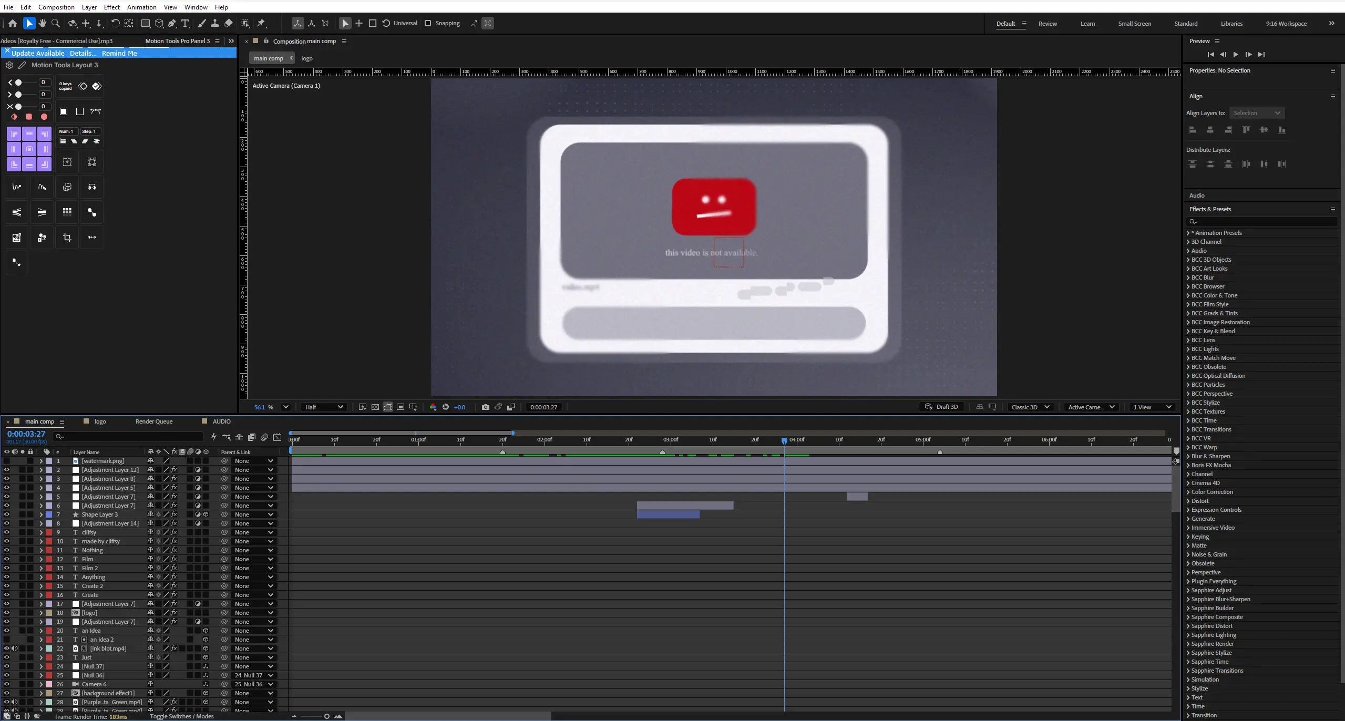Jump to first frame in Preview panel
The width and height of the screenshot is (1345, 721).
(x=1210, y=55)
